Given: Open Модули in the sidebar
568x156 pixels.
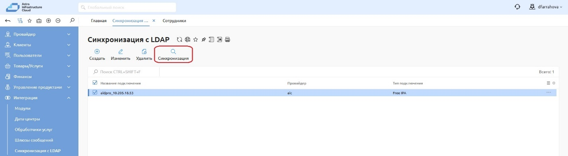Looking at the screenshot, I should click(x=23, y=108).
